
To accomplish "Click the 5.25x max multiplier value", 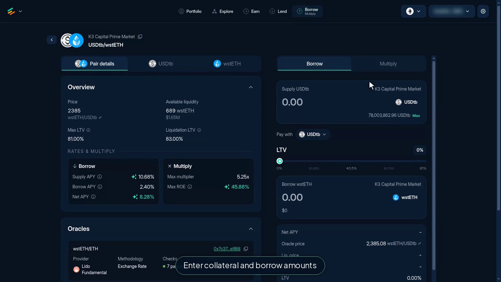I will point(243,177).
